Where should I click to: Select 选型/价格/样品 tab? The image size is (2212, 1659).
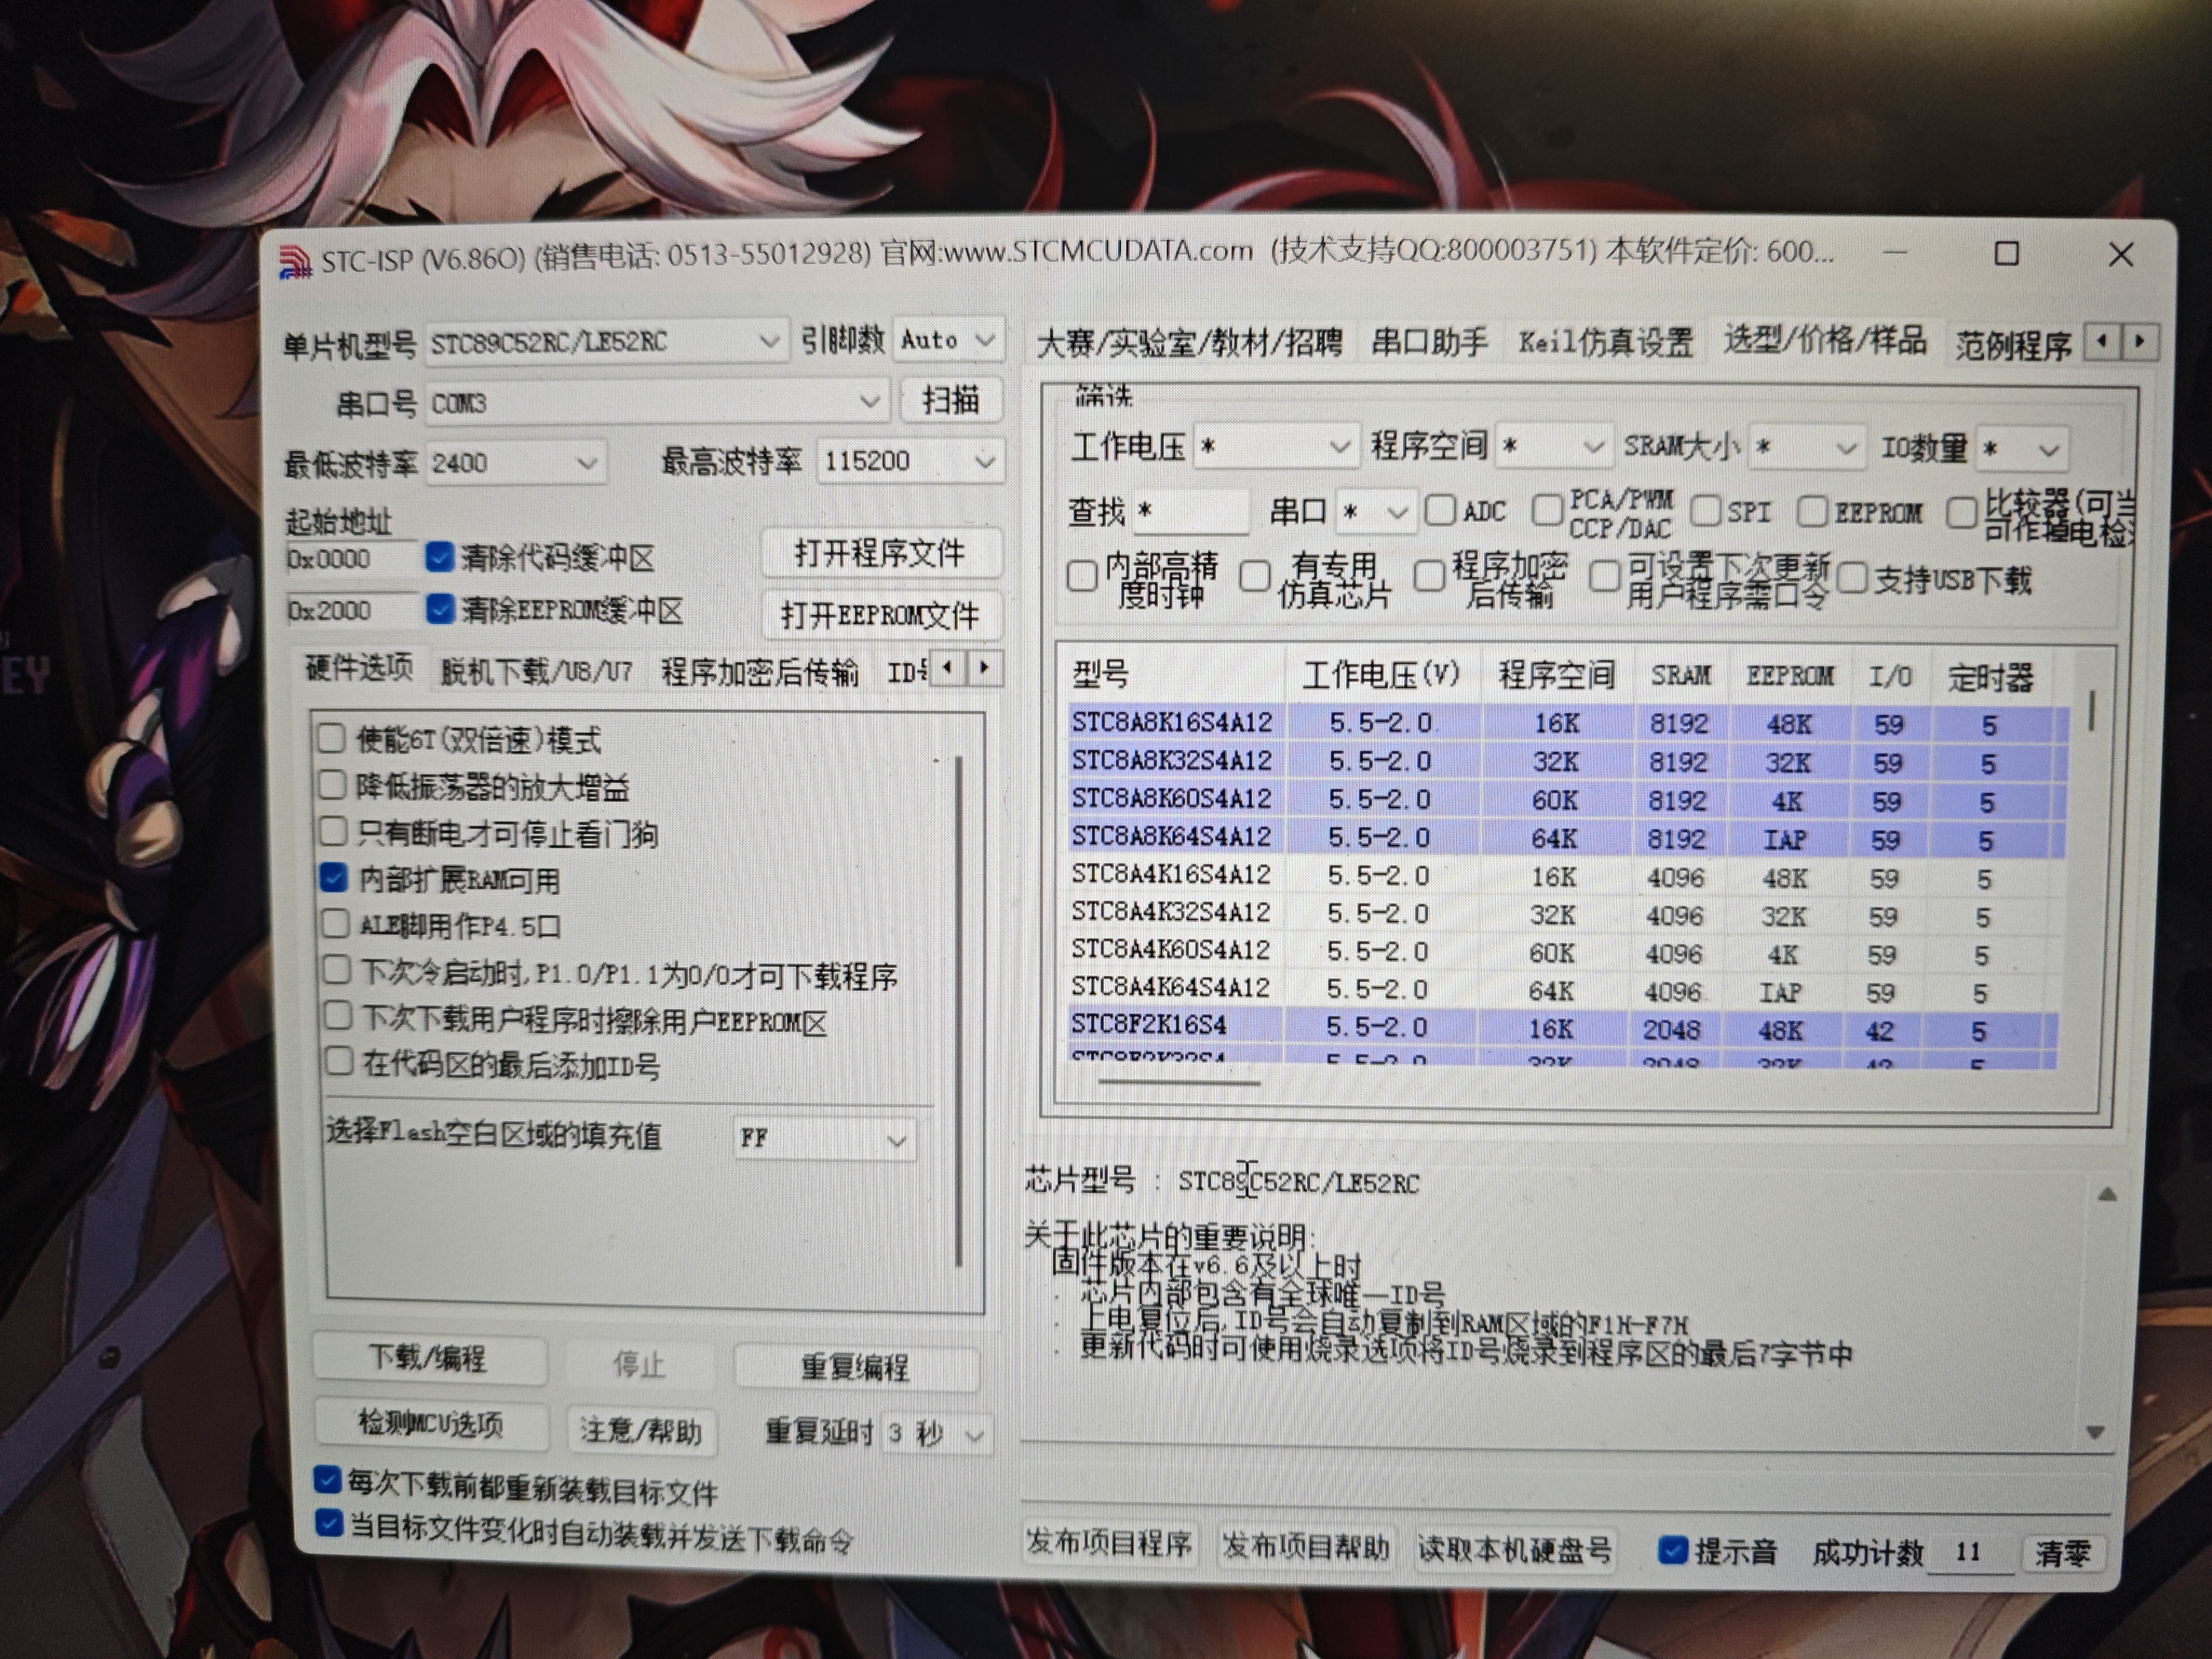1825,341
